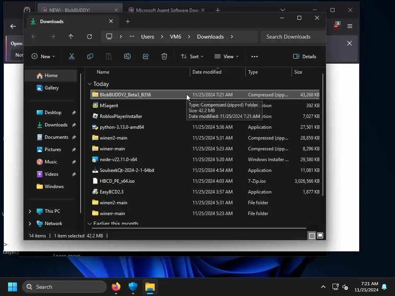Switch to large thumbnails view icon in status bar
Screen dimensions: 395x296
click(320, 235)
